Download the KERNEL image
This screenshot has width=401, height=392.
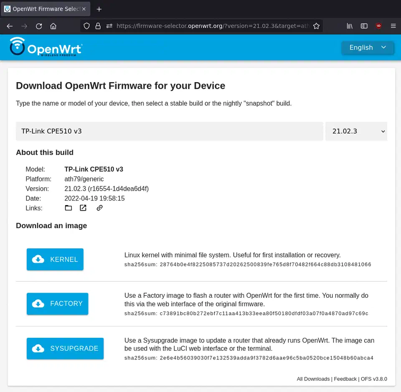tap(55, 259)
